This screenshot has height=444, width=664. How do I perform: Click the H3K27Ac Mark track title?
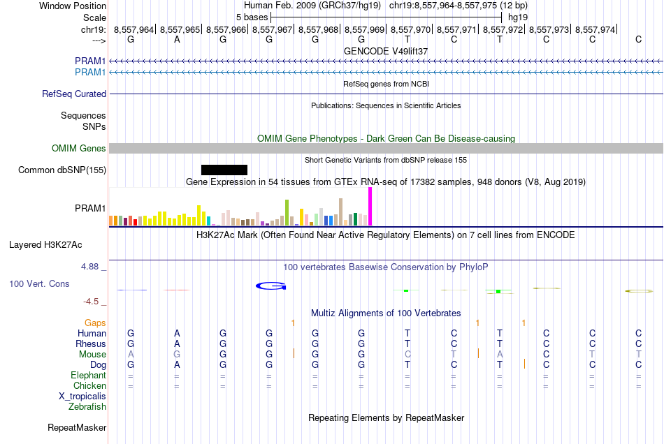(x=386, y=235)
